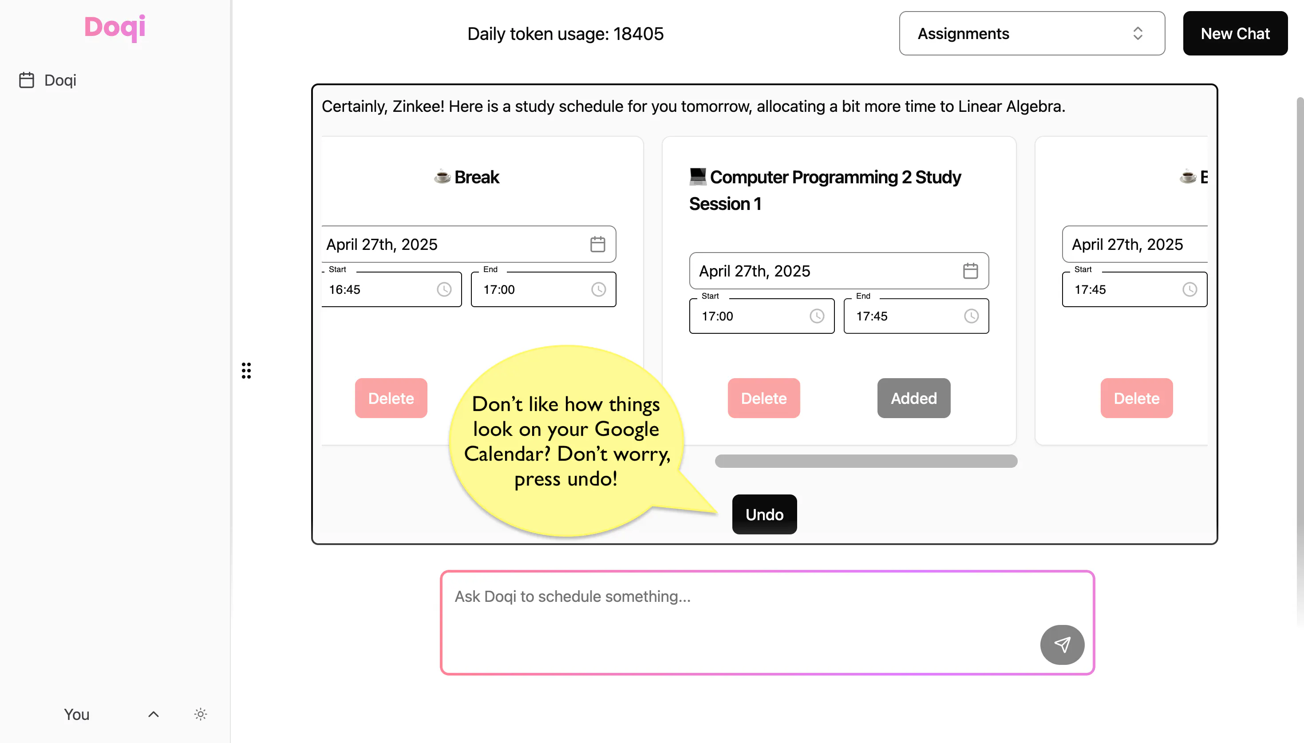Click the six-dot sidebar drag handle
1304x743 pixels.
tap(246, 371)
